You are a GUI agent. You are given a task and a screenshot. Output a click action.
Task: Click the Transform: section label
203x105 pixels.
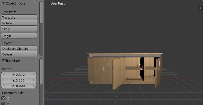click(10, 12)
